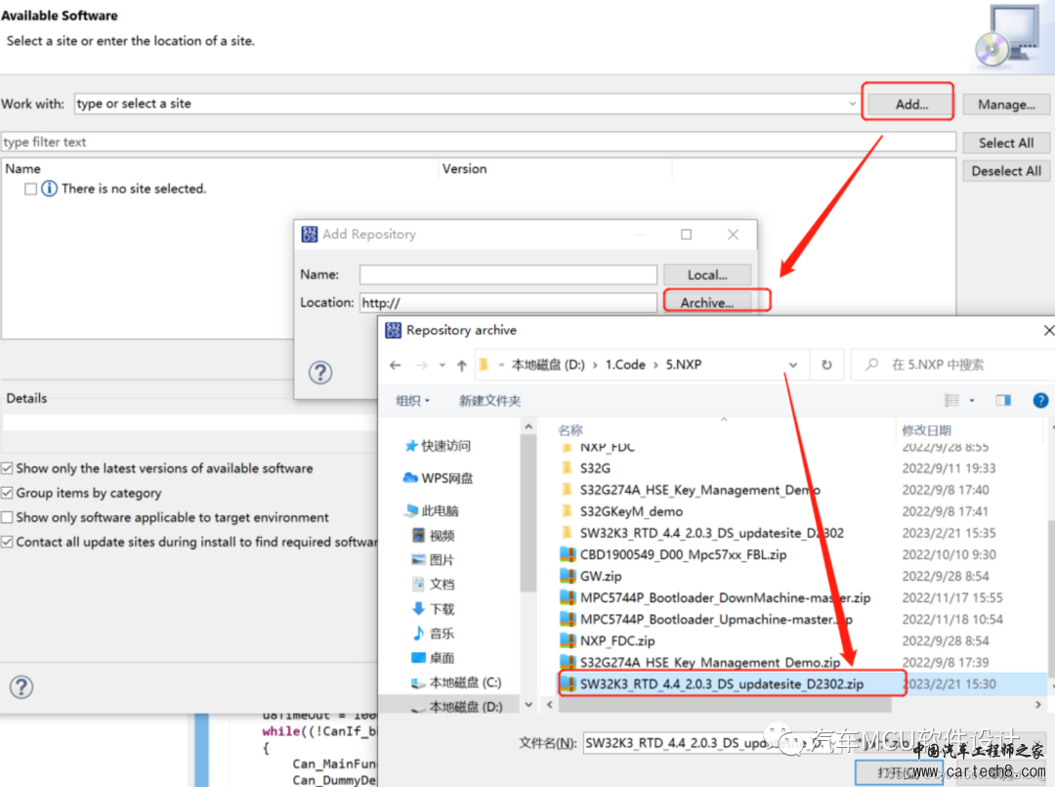The image size is (1055, 787).
Task: Sort files by 名称 column header
Action: click(x=570, y=429)
